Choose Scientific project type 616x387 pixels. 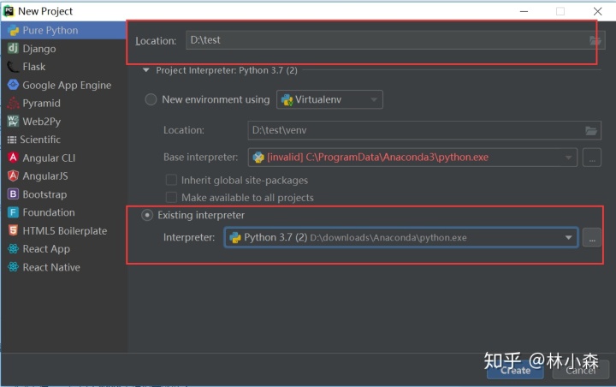(63, 140)
